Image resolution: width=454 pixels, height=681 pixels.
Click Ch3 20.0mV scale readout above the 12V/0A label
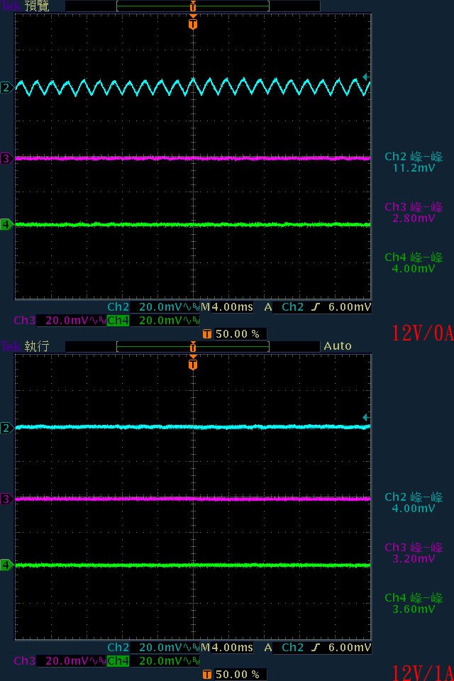(x=60, y=321)
